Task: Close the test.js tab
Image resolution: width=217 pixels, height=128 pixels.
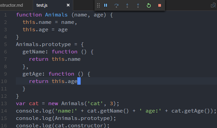Action: 68,5
